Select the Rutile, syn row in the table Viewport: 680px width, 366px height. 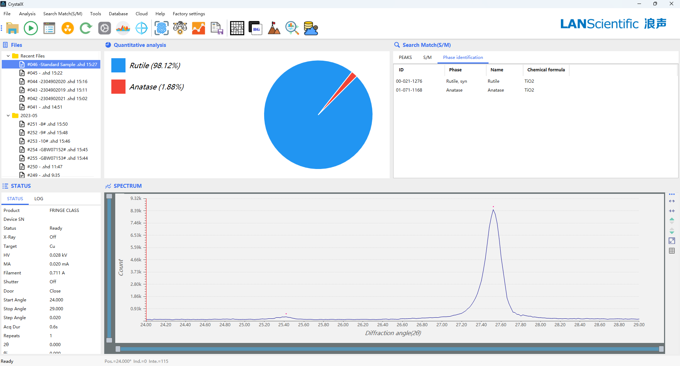point(456,81)
